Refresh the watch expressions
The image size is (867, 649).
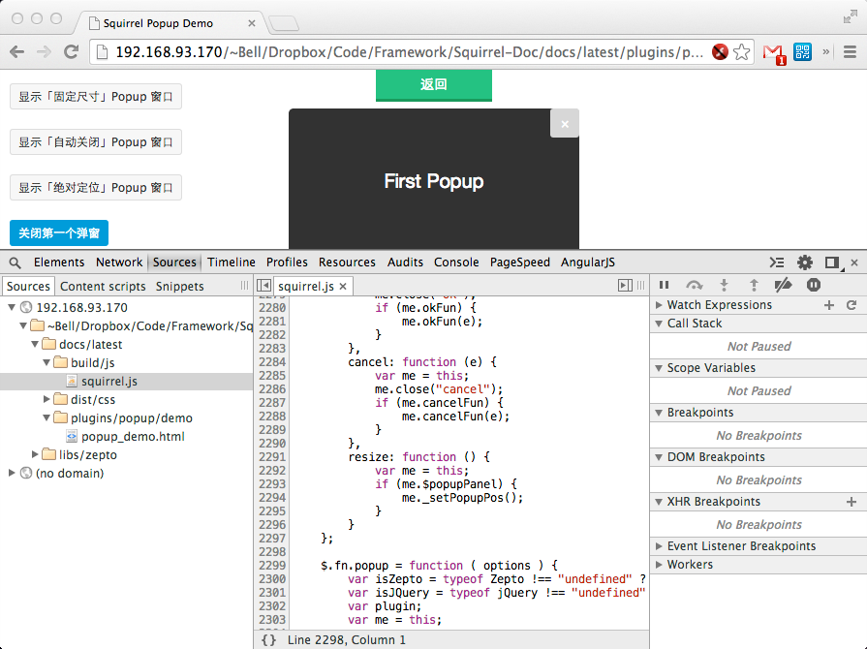click(852, 305)
